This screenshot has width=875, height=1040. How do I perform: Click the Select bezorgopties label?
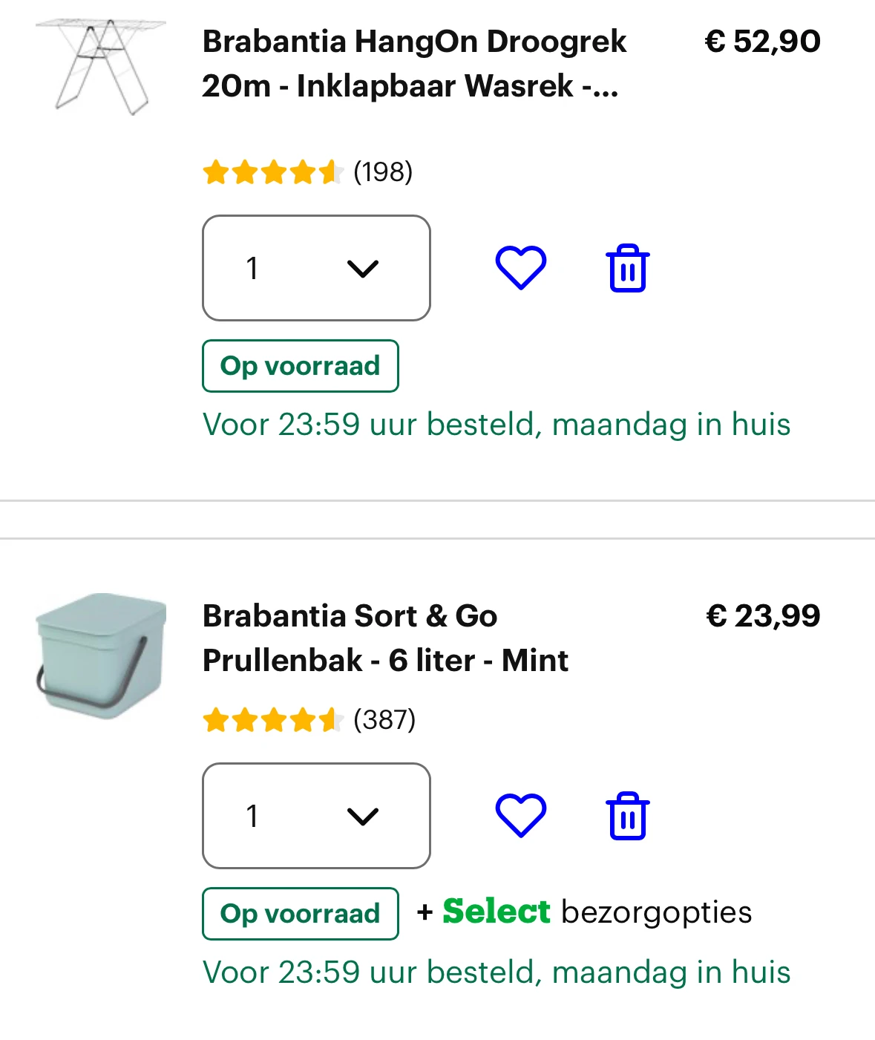click(585, 912)
